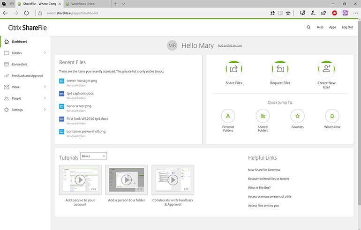Open the New ShareFile Overview link
This screenshot has width=361, height=230.
point(264,170)
